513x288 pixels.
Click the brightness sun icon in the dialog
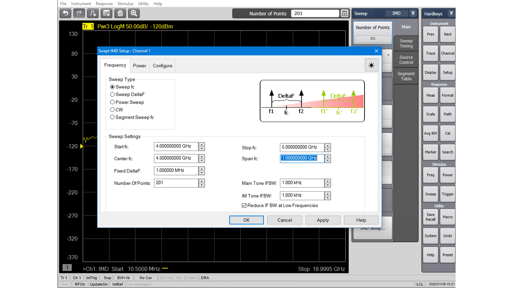[x=371, y=65]
